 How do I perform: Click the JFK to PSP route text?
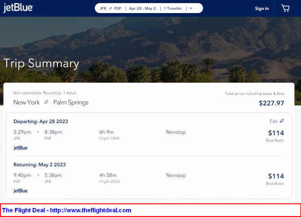tap(111, 9)
